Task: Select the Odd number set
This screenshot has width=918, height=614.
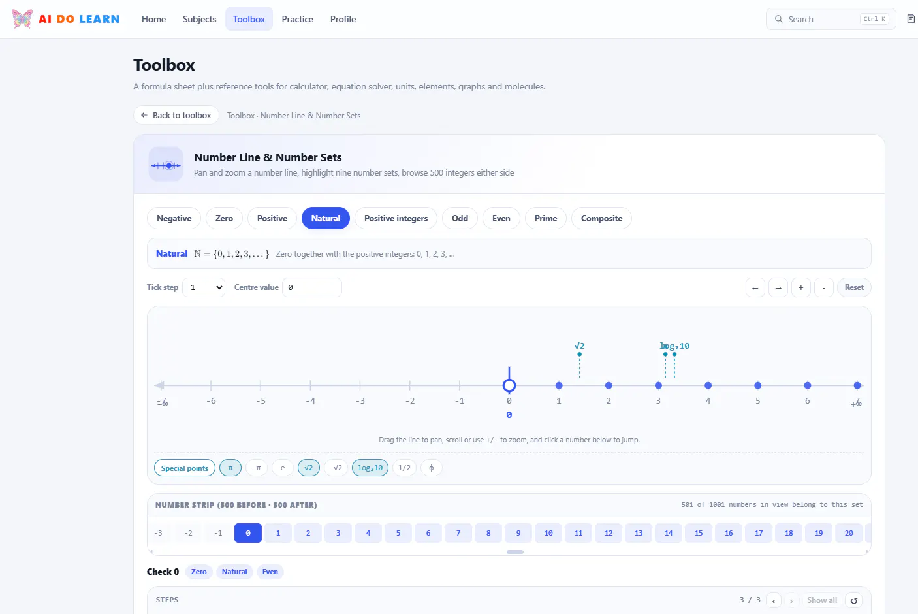Action: (460, 218)
